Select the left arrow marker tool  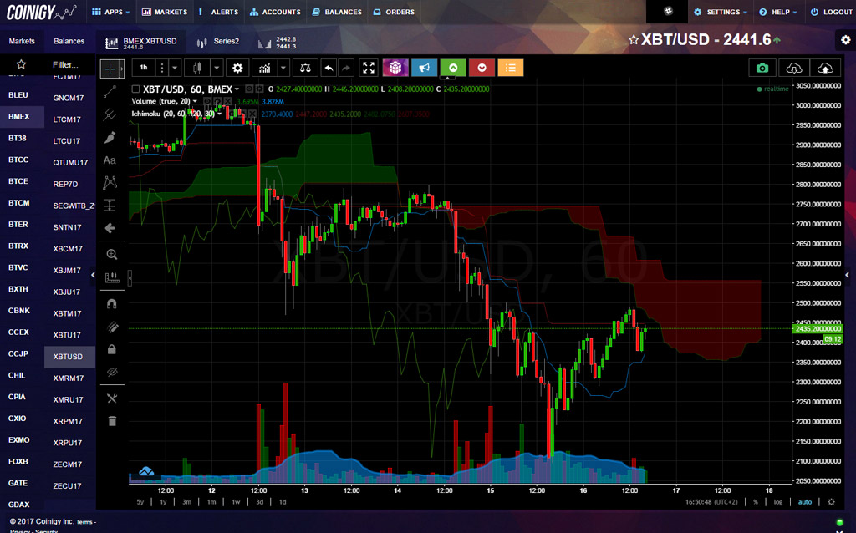click(x=110, y=228)
